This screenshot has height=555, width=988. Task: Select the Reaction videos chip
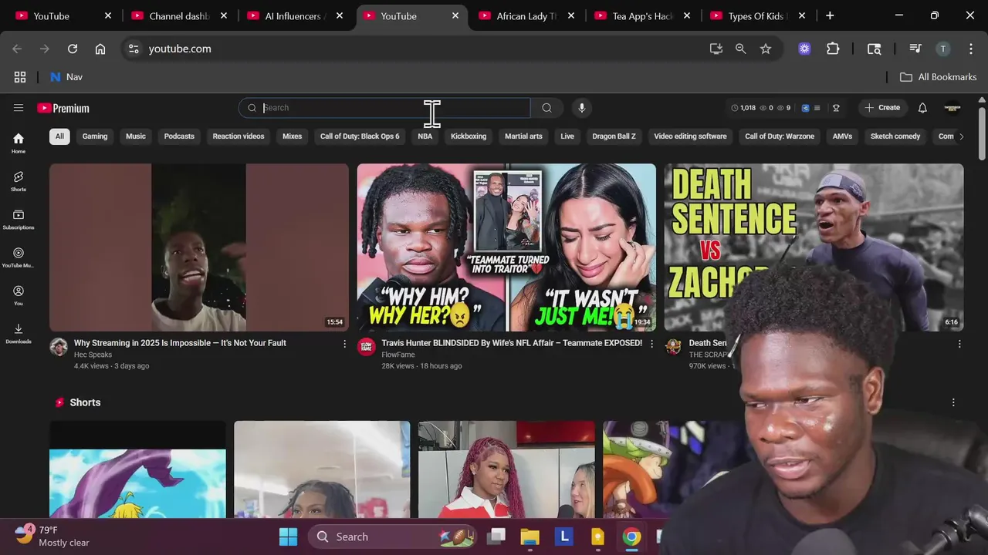pyautogui.click(x=239, y=136)
